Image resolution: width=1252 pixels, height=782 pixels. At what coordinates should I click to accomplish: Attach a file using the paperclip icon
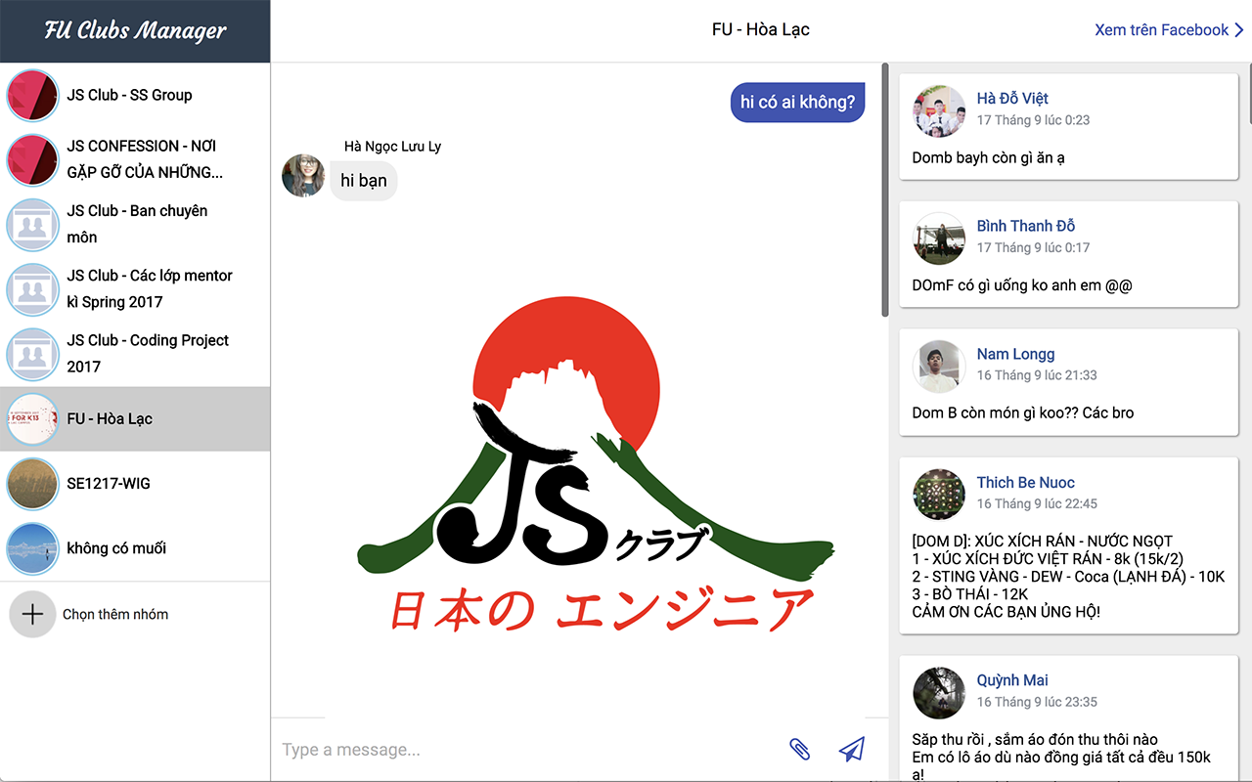[799, 750]
